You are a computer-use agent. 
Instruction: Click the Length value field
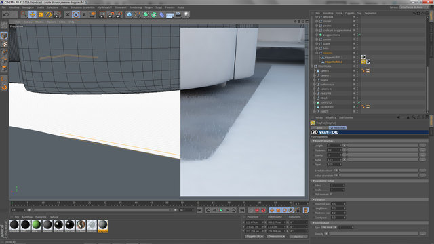tap(334, 146)
